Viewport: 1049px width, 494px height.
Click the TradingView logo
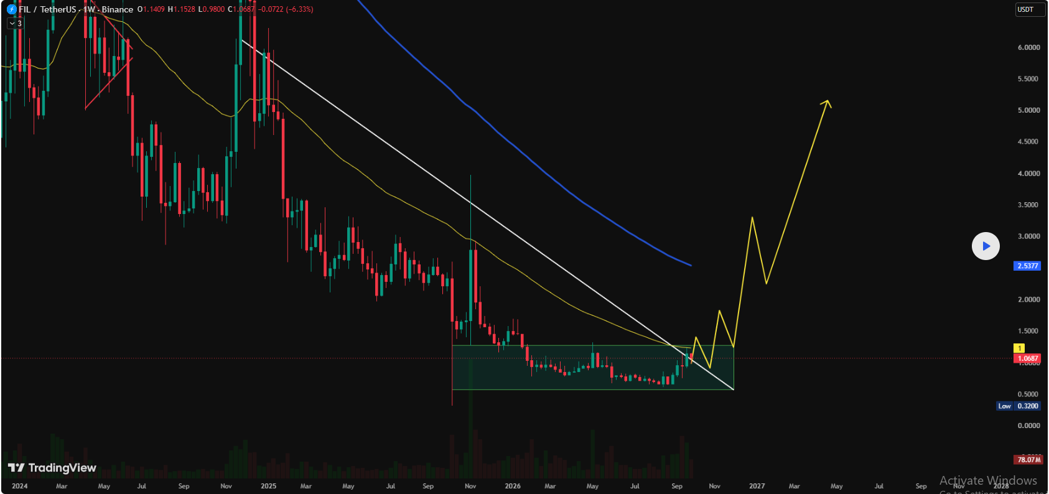pos(52,468)
